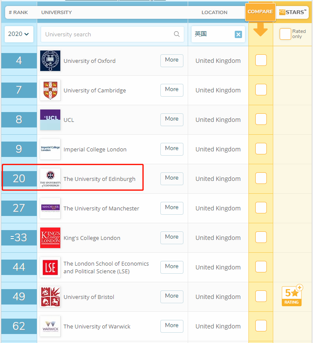Focus the University search input field
This screenshot has width=313, height=343.
[112, 34]
